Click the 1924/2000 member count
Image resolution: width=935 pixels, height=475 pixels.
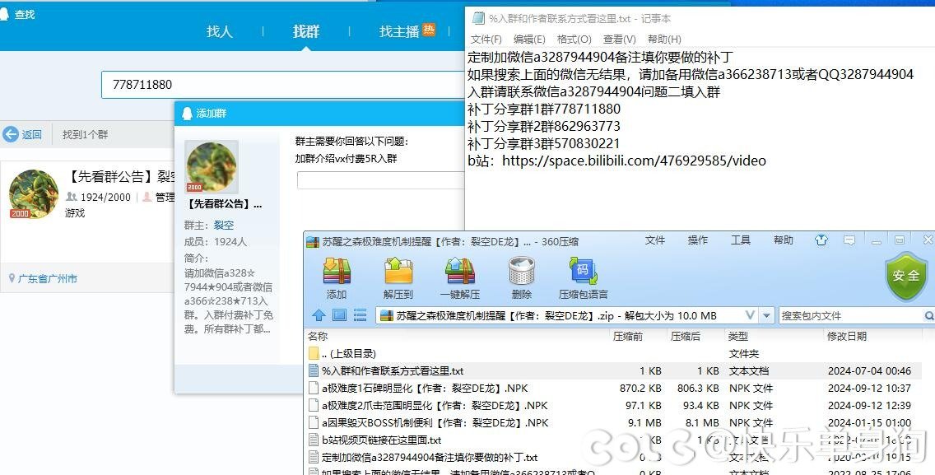click(x=105, y=197)
